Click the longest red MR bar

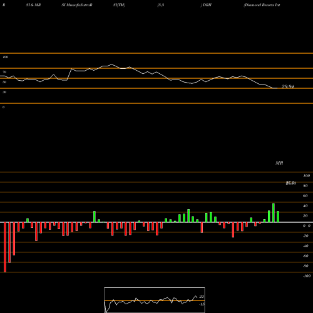[5, 247]
